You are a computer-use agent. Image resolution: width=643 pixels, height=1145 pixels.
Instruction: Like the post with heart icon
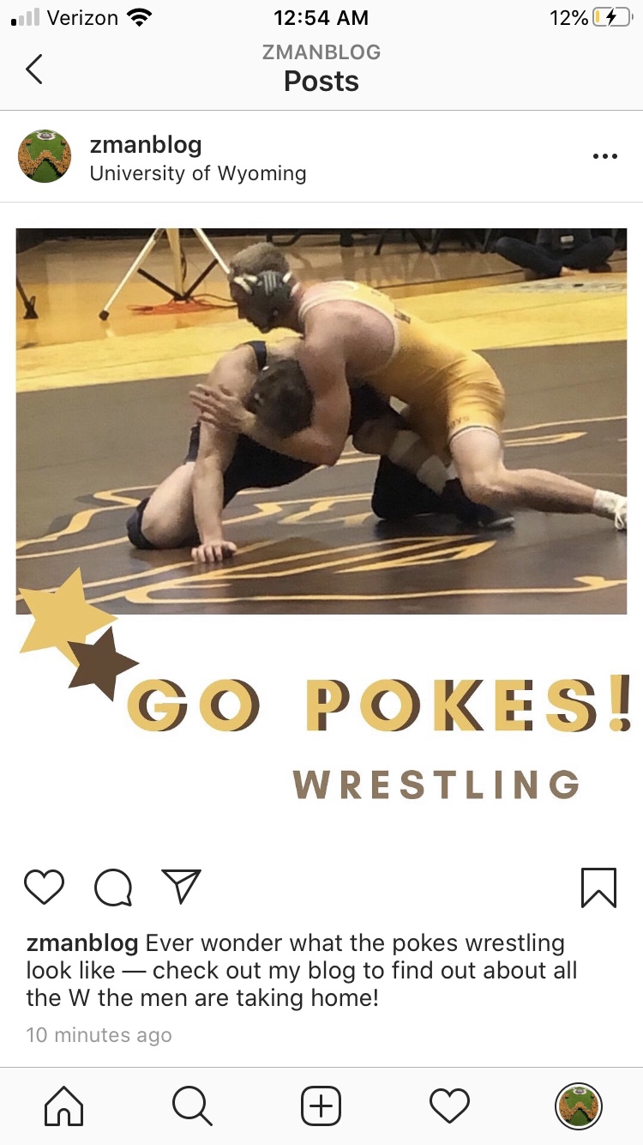tap(45, 887)
